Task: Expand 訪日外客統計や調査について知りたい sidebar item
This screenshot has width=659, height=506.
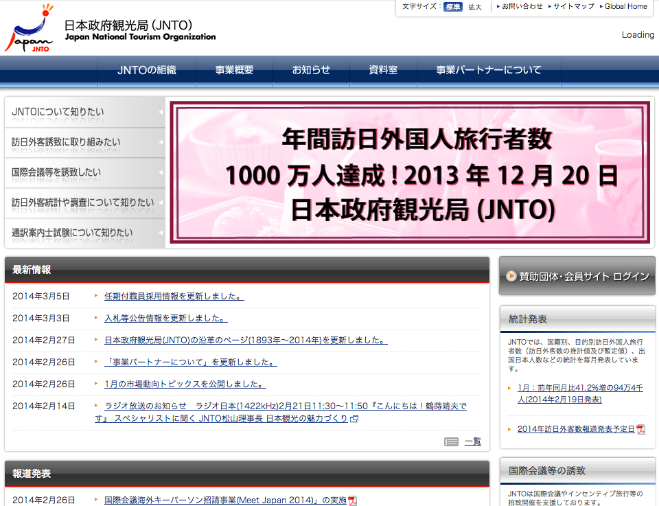Action: click(x=84, y=203)
